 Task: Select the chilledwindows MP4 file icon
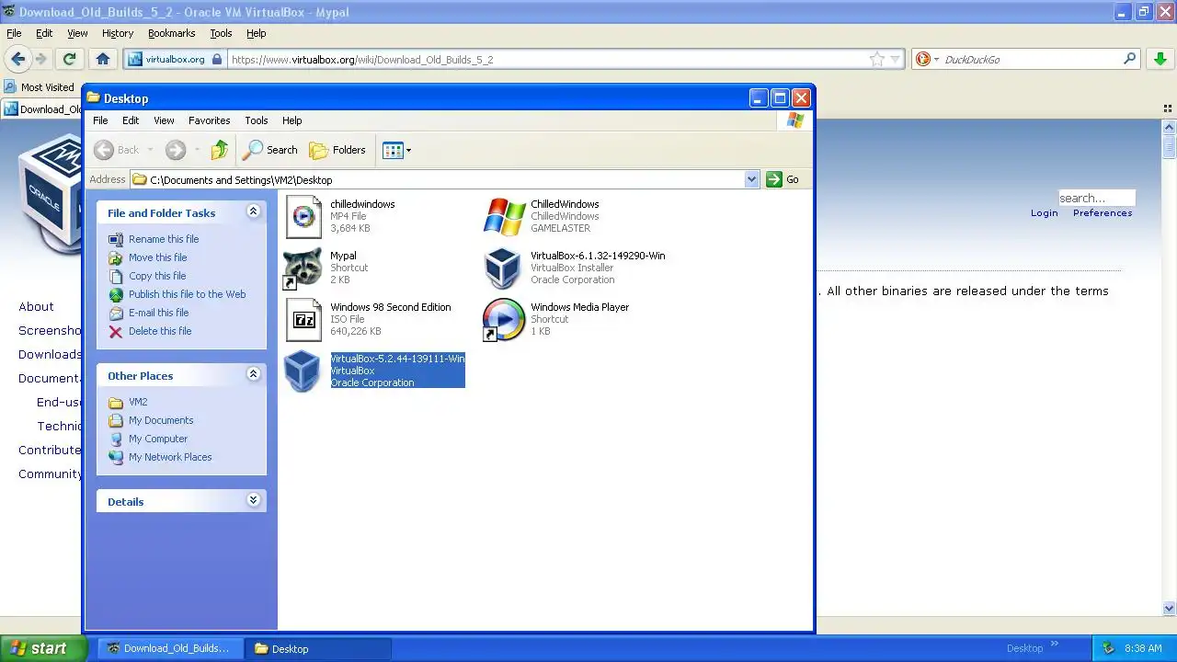[x=303, y=216]
